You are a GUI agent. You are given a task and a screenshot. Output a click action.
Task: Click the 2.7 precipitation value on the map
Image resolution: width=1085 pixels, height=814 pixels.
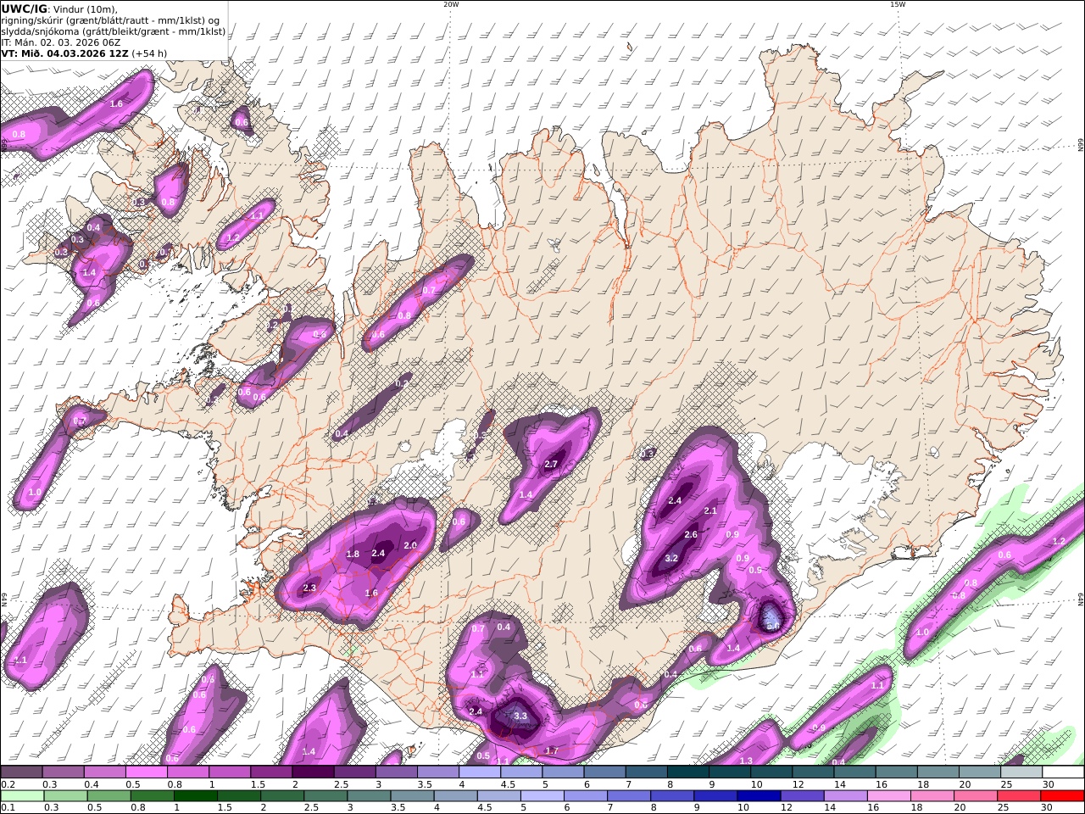click(x=551, y=464)
